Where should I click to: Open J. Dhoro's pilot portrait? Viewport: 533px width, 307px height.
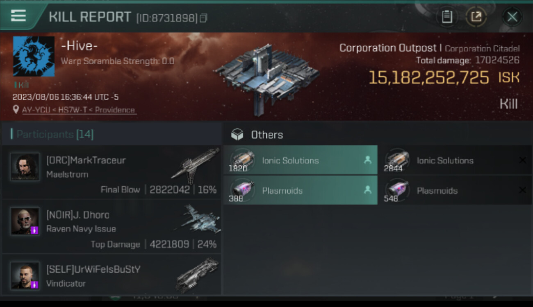coord(25,221)
